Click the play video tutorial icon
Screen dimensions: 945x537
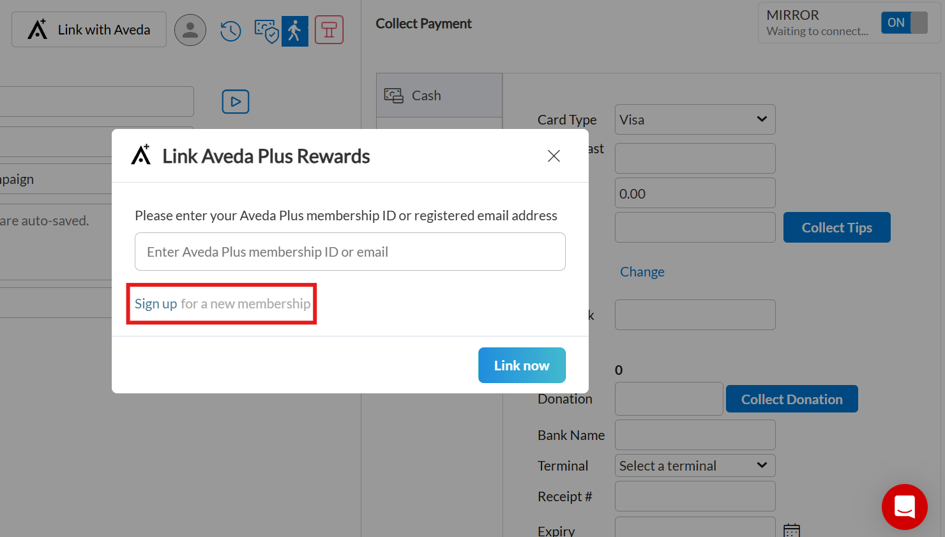[x=236, y=102]
